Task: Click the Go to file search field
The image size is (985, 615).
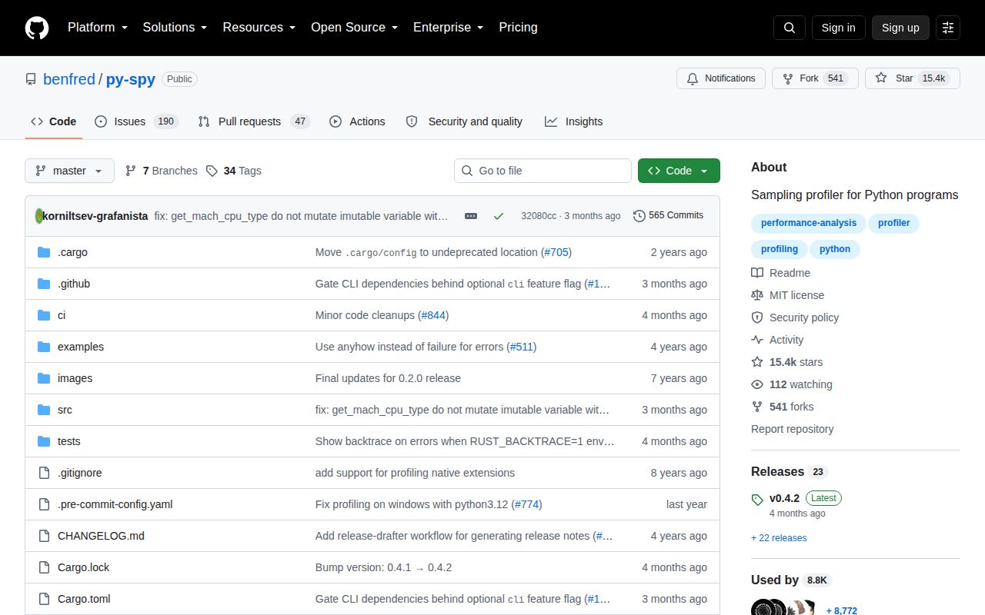Action: point(543,171)
